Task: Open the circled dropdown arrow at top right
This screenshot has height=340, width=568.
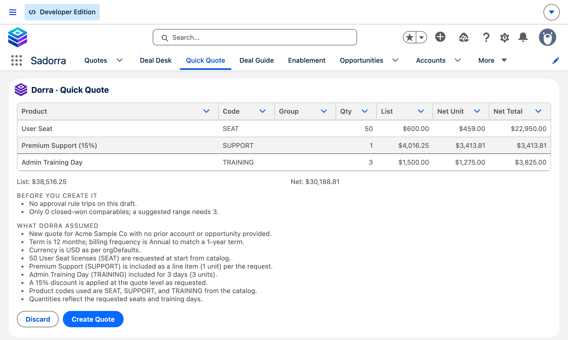Action: pos(551,12)
